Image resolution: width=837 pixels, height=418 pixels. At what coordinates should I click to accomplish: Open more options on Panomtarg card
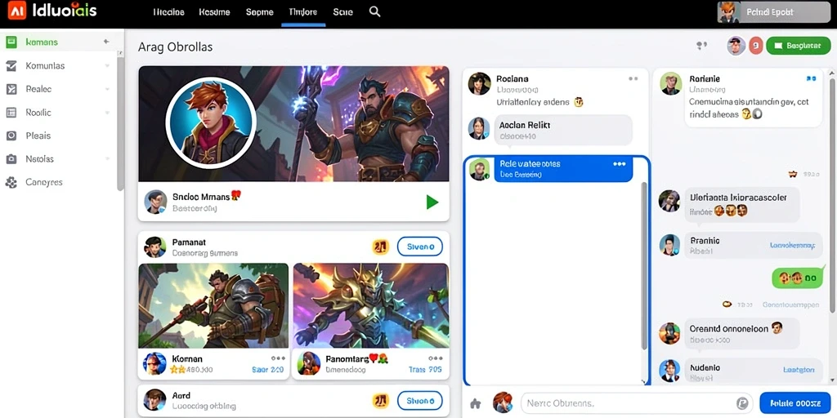[436, 359]
